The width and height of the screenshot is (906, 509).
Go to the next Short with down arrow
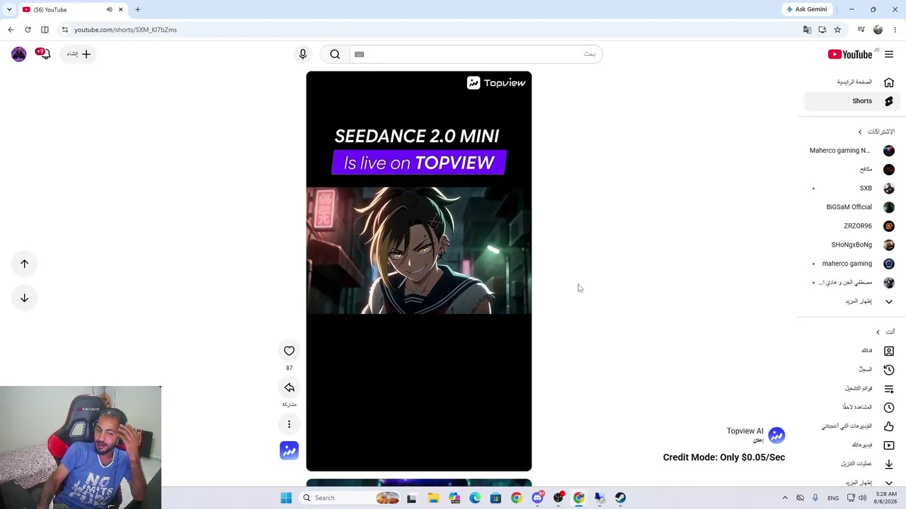(x=24, y=298)
